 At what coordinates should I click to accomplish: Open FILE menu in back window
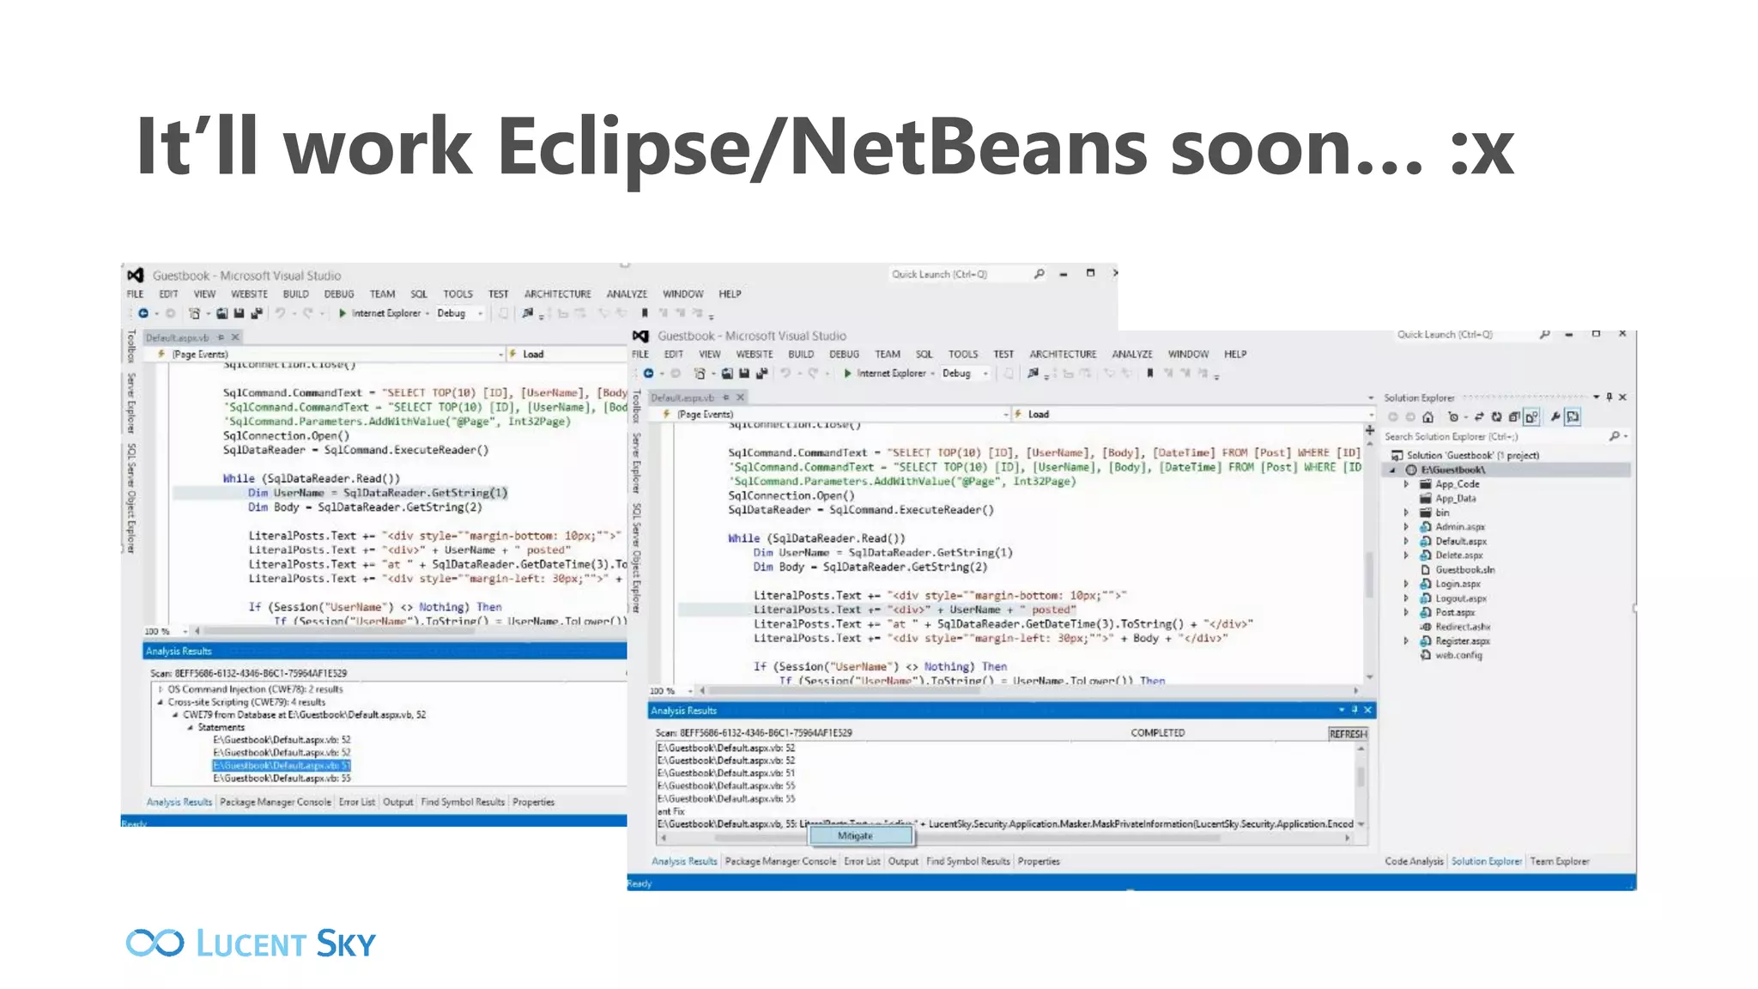coord(135,294)
